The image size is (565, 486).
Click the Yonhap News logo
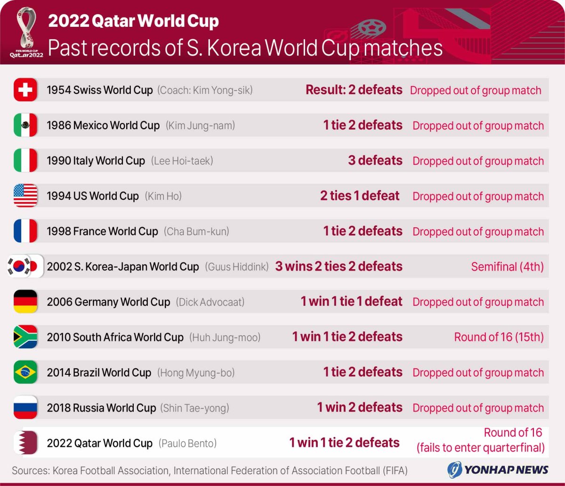(498, 470)
